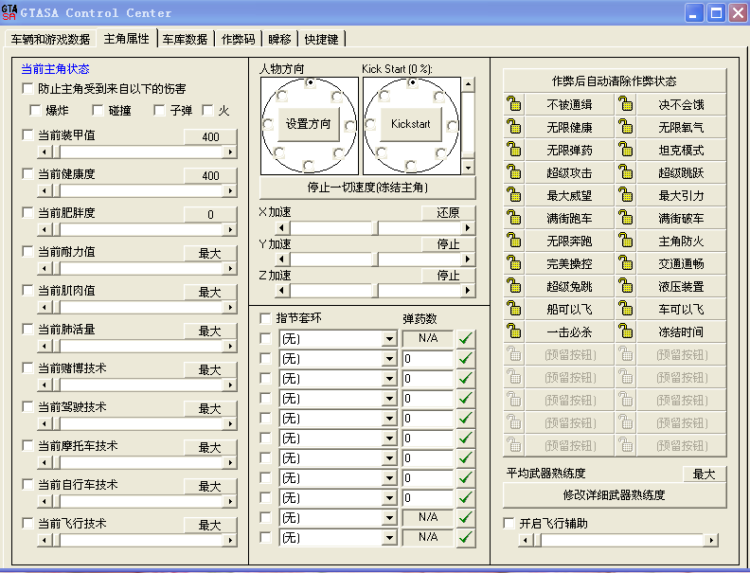This screenshot has height=573, width=750.
Task: Open the eighth weapon slot dropdown
Action: click(x=389, y=478)
